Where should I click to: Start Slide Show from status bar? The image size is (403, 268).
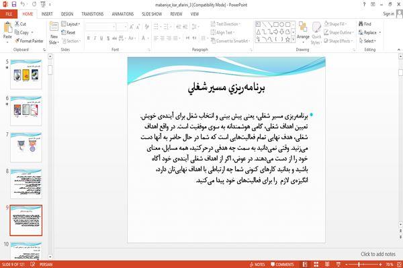(x=339, y=265)
